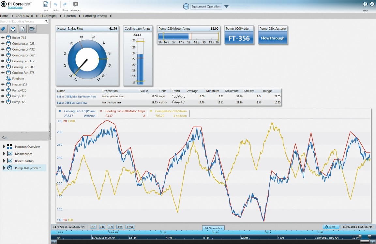This screenshot has width=376, height=244.
Task: Select the tag filter icon in sidebar
Action: [x=4, y=29]
